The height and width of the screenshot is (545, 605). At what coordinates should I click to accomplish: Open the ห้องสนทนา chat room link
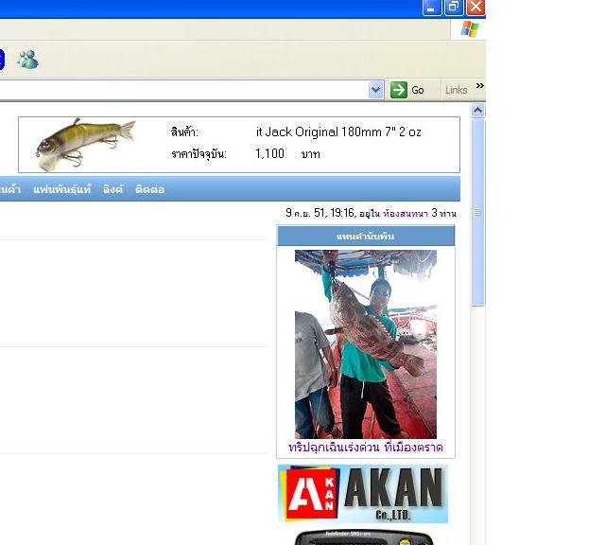click(x=406, y=213)
